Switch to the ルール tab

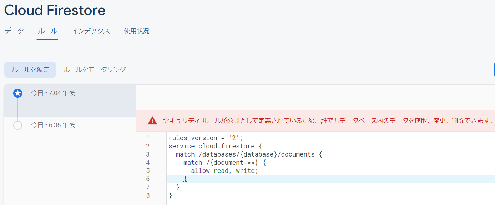(x=47, y=31)
